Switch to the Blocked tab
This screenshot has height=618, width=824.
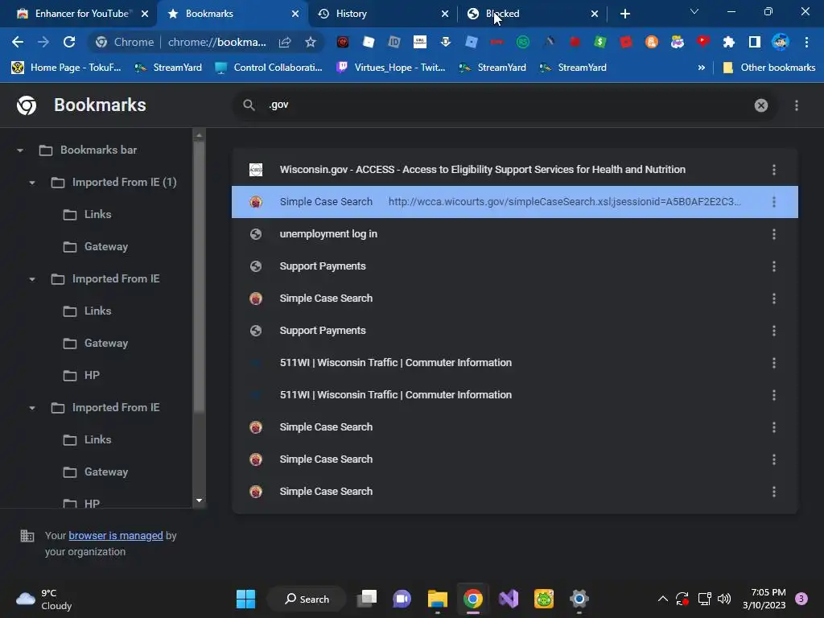502,14
